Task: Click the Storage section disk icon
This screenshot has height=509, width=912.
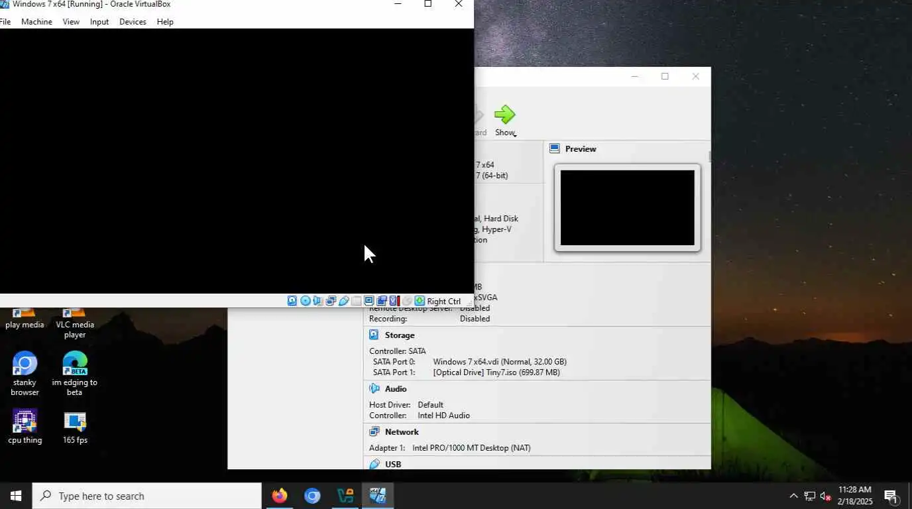Action: [x=374, y=335]
